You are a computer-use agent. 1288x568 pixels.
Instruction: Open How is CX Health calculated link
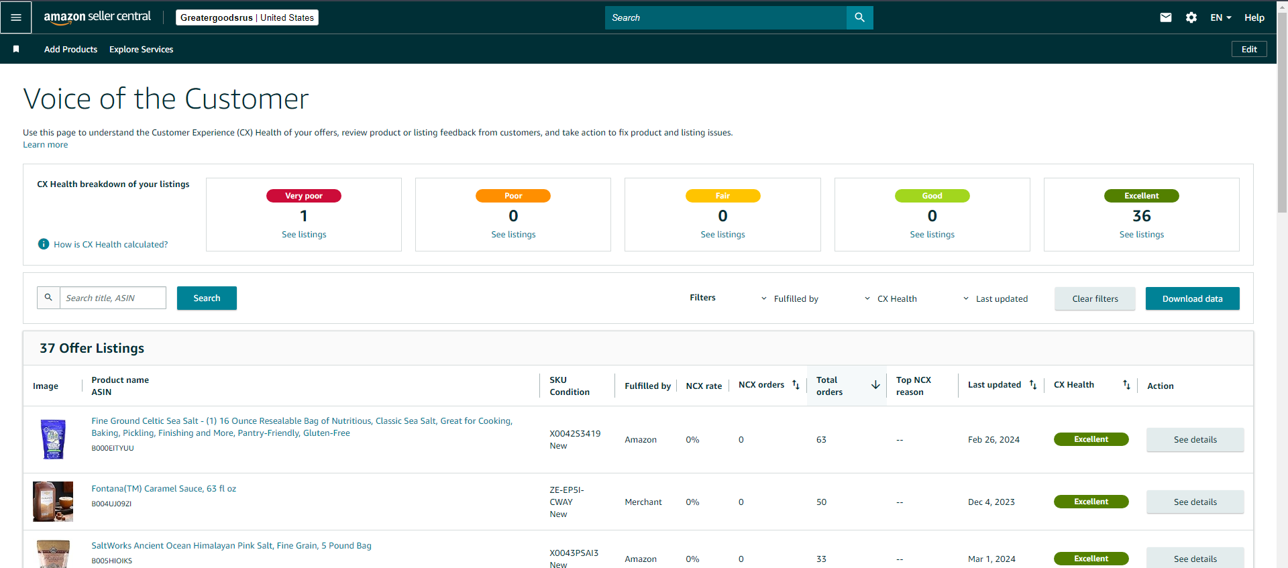point(111,245)
